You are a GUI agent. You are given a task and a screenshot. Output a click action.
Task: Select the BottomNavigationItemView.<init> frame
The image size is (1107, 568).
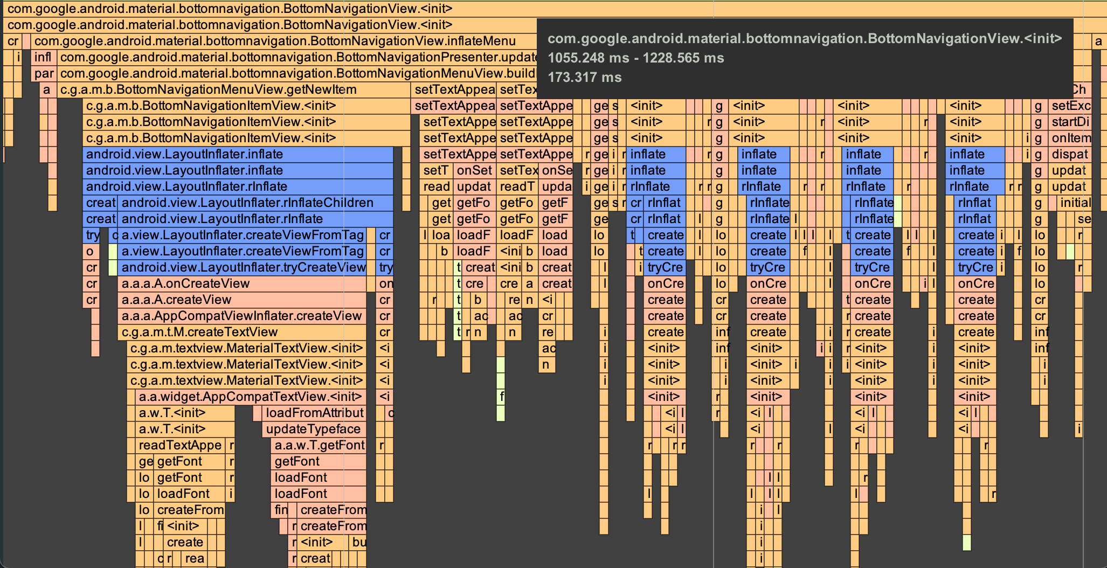tap(216, 106)
